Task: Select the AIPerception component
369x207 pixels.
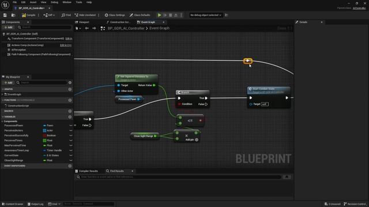Action: coord(18,50)
